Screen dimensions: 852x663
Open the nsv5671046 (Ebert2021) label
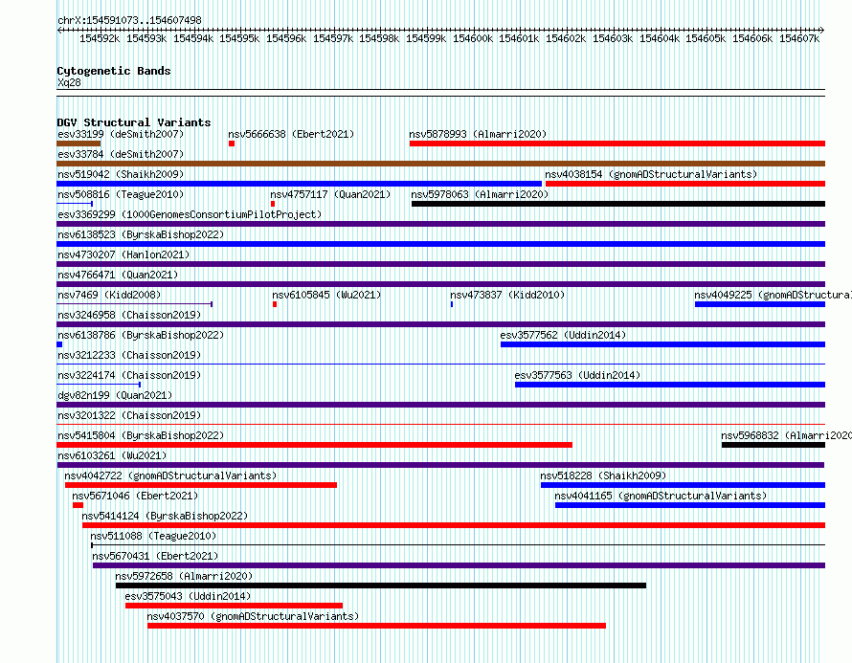[x=135, y=496]
